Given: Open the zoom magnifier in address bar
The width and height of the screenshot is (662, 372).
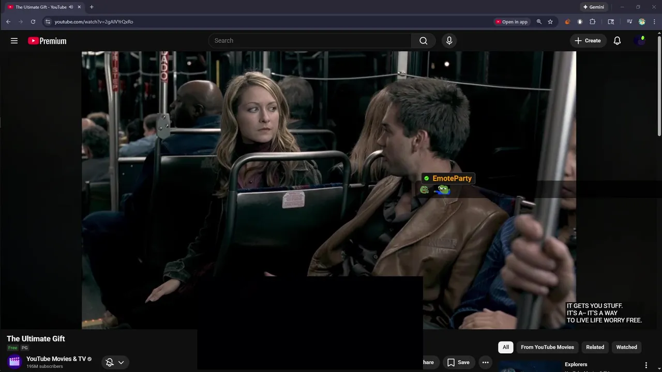Looking at the screenshot, I should pos(539,22).
